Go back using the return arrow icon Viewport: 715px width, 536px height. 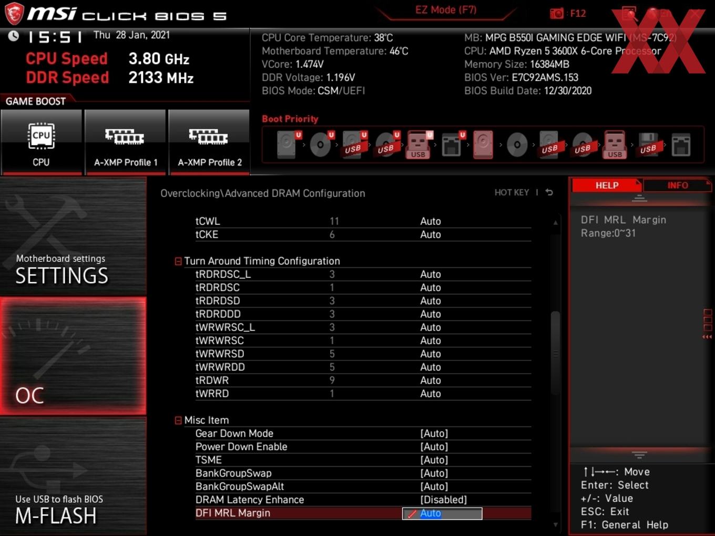pos(549,192)
